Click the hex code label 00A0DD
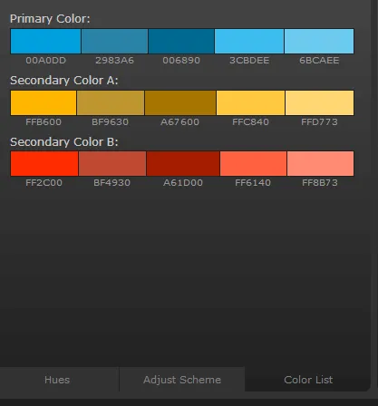 (45, 61)
